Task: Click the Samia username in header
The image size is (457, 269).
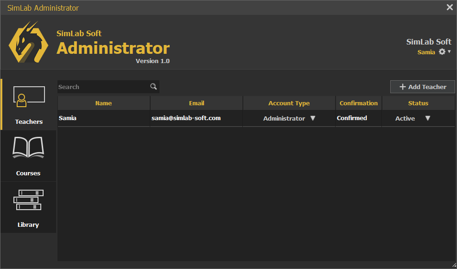Action: click(426, 52)
